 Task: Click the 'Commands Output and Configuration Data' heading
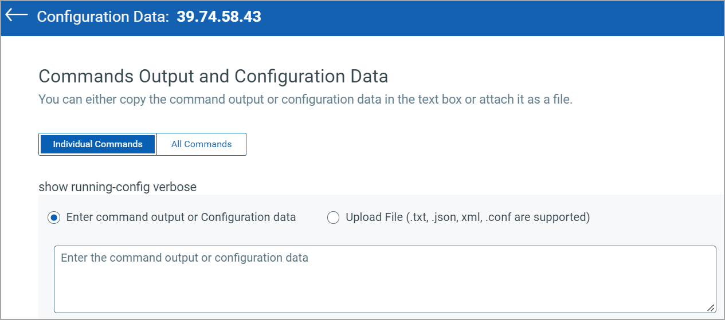point(213,76)
